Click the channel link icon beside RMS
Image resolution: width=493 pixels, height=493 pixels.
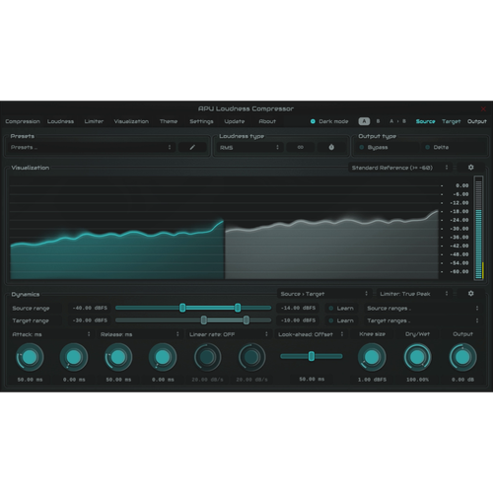point(300,147)
